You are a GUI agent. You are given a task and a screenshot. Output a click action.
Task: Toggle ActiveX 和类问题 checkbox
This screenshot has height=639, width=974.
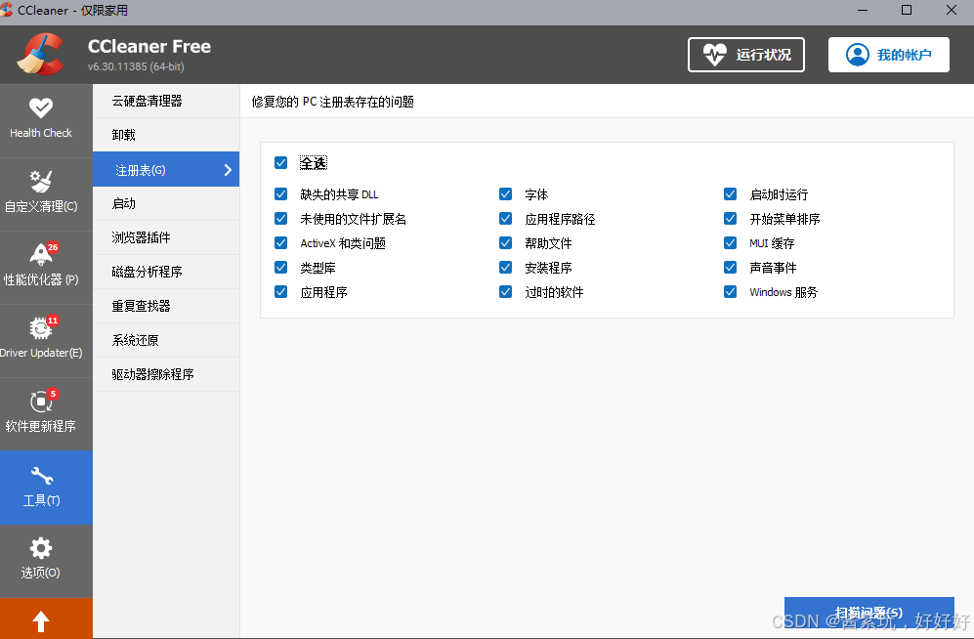coord(280,243)
